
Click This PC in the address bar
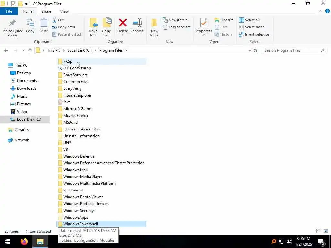(x=54, y=50)
